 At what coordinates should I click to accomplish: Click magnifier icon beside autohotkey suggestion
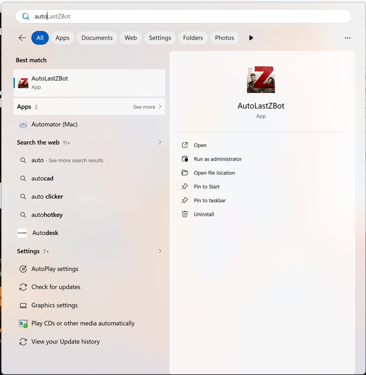(23, 215)
